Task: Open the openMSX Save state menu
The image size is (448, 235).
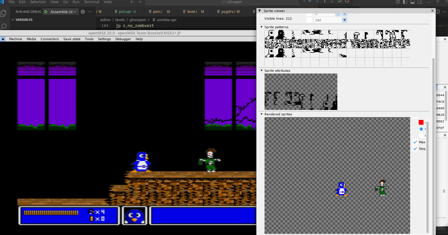Action: point(72,39)
